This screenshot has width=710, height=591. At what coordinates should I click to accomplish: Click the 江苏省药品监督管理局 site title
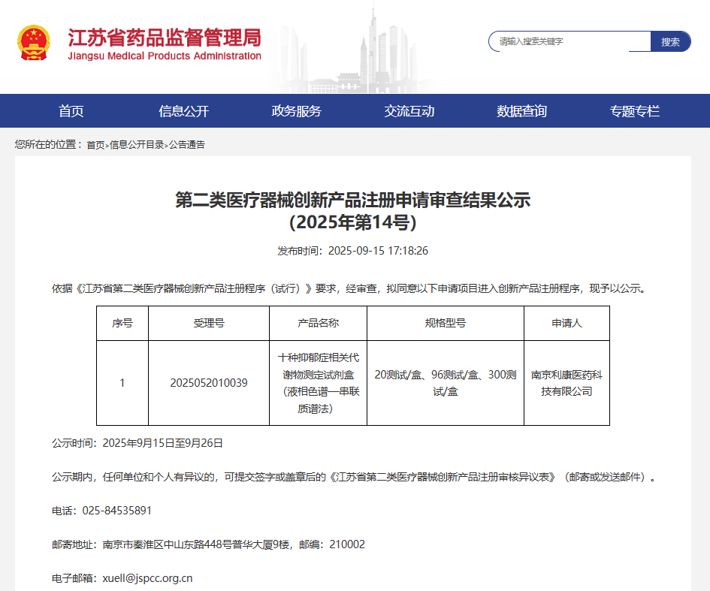[165, 38]
